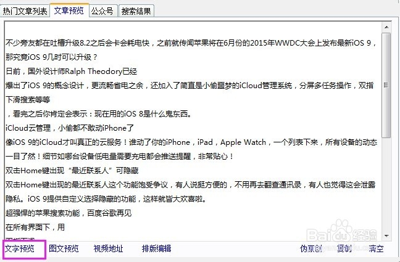Image resolution: width=400 pixels, height=262 pixels.
Task: Run 伪原创 on the article
Action: click(311, 248)
